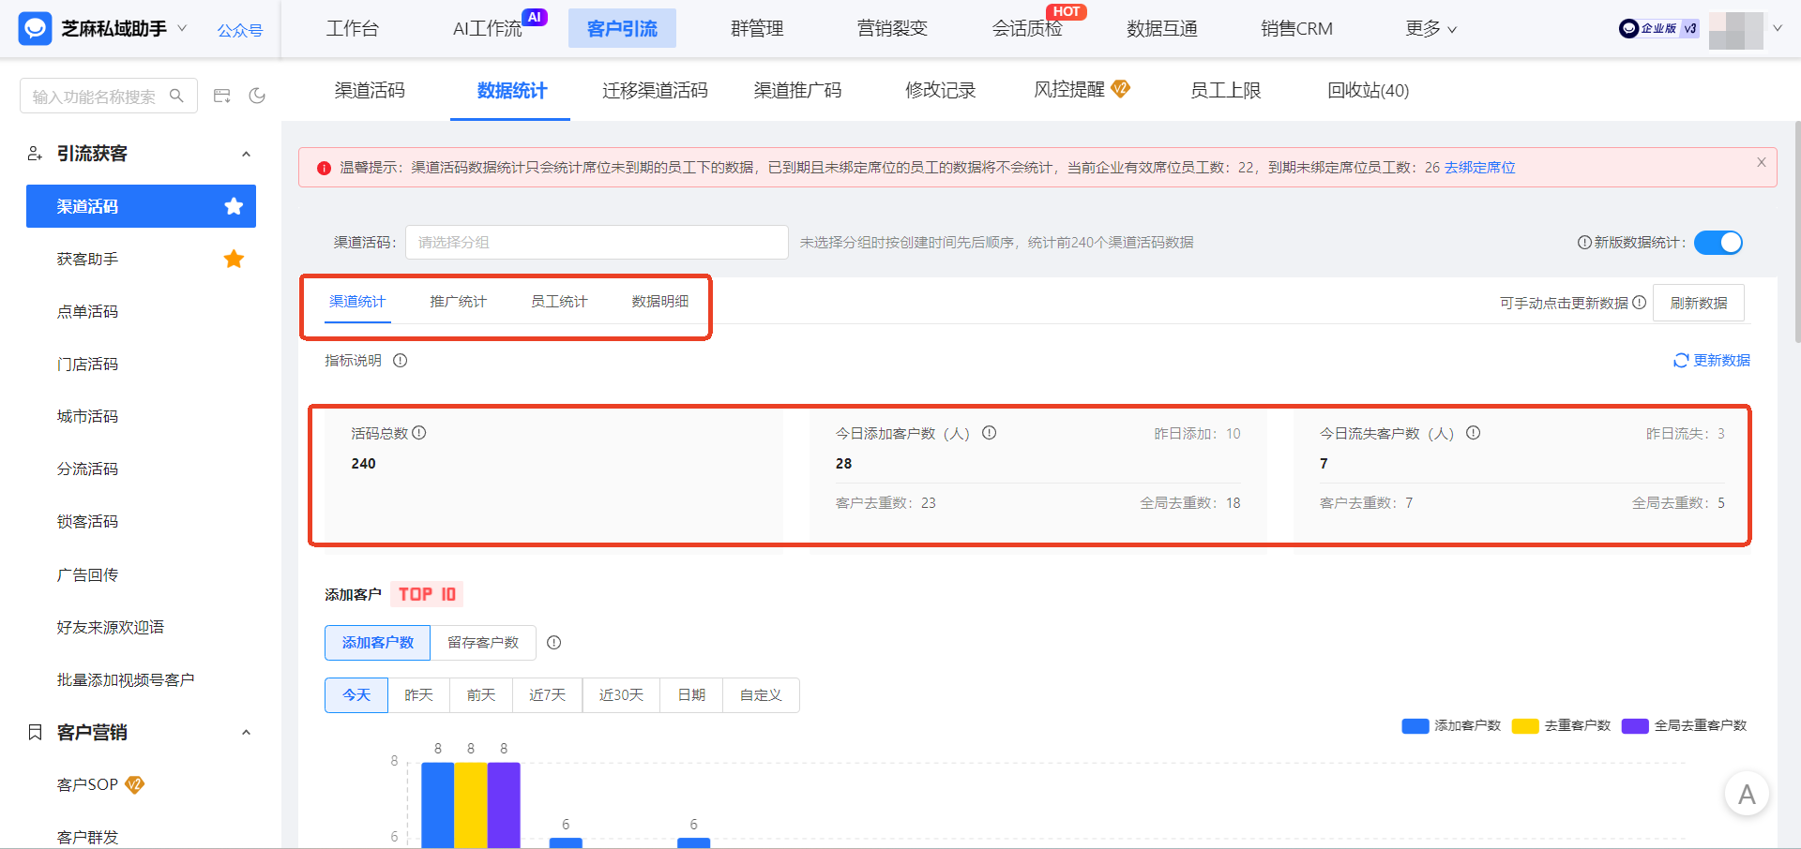
Task: Switch to 迁移渠道活码 tab
Action: 655,90
